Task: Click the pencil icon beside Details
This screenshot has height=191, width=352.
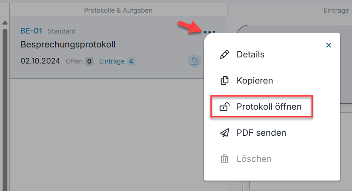Action: click(x=224, y=54)
